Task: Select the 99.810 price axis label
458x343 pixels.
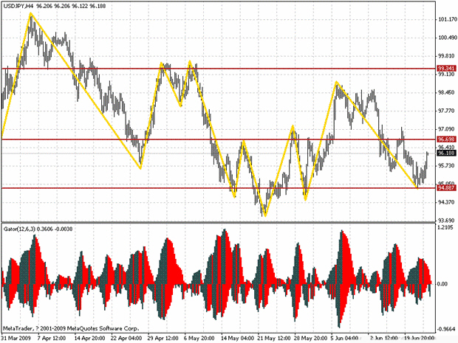Action: [447, 56]
